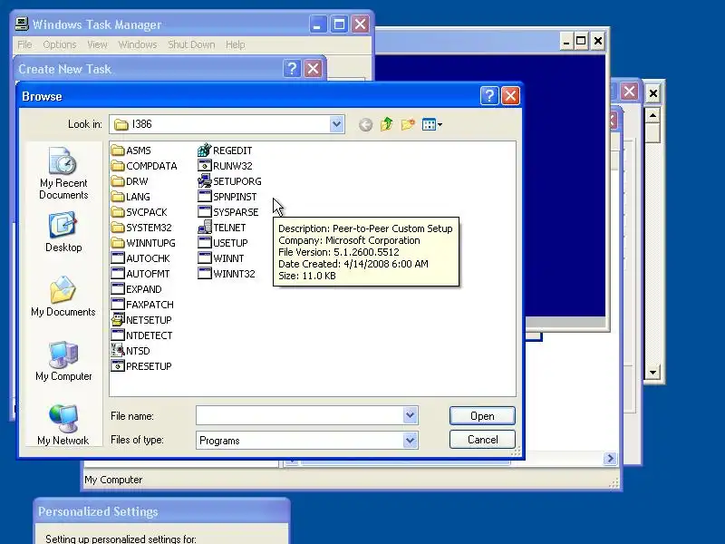
Task: Select the COMPDATA folder
Action: coord(144,166)
